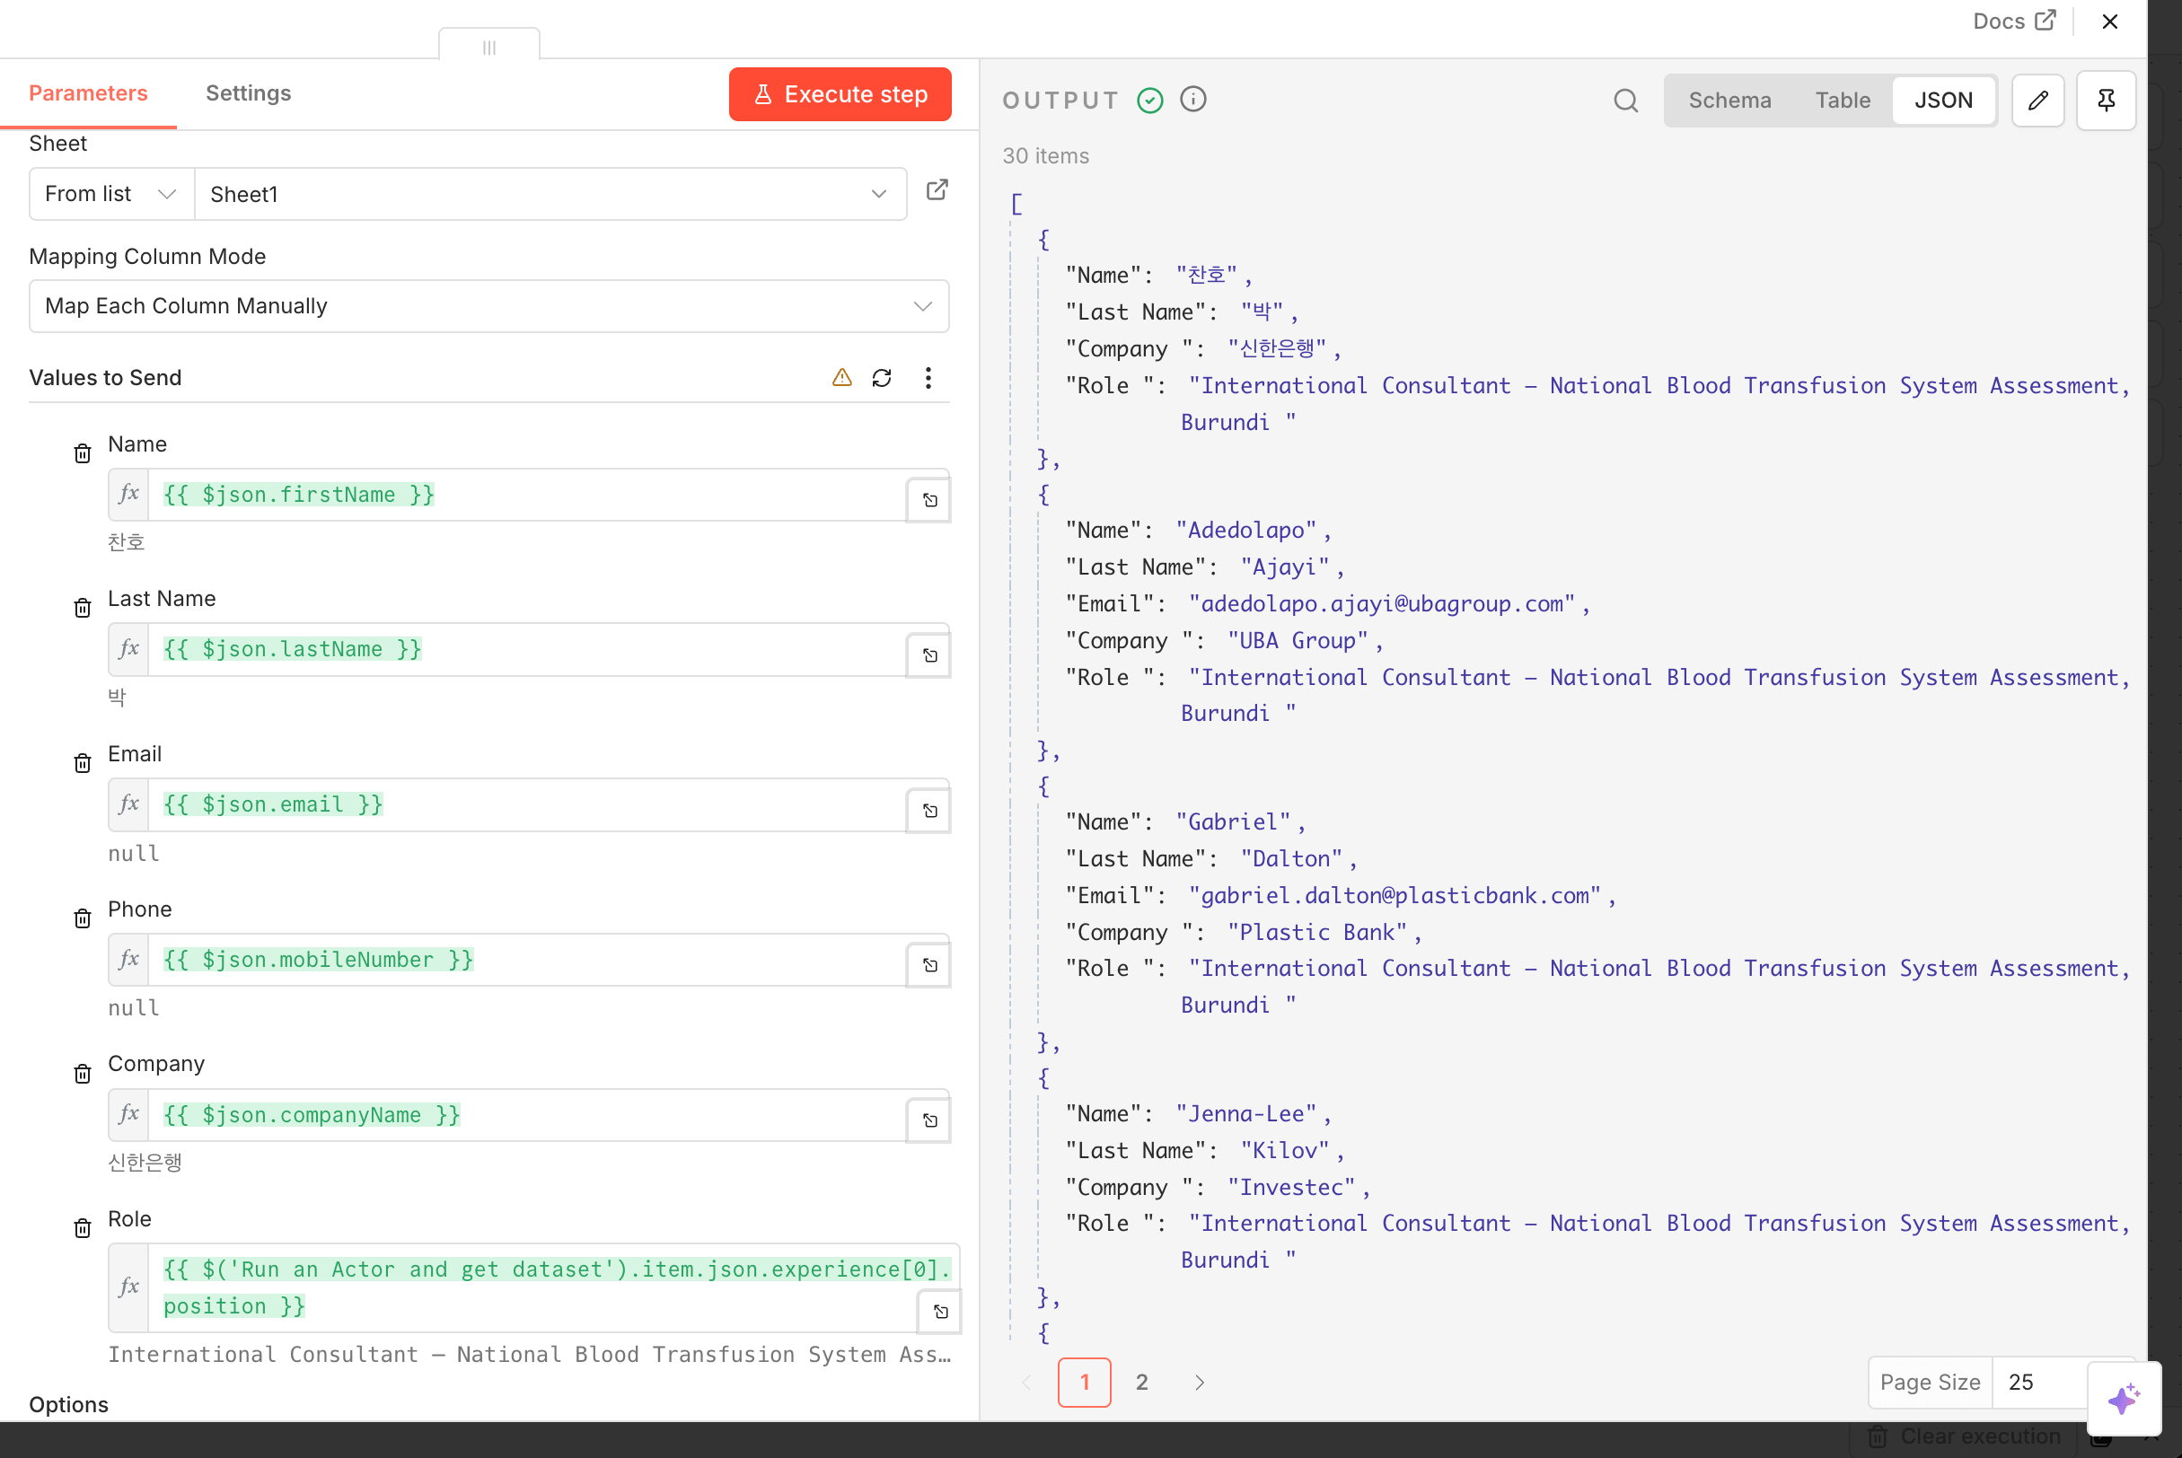Edit output with the pencil icon

[2037, 101]
